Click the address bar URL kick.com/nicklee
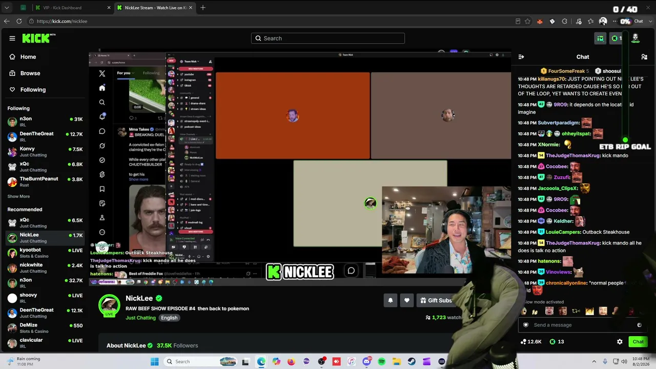Viewport: 656px width, 369px height. (x=62, y=22)
